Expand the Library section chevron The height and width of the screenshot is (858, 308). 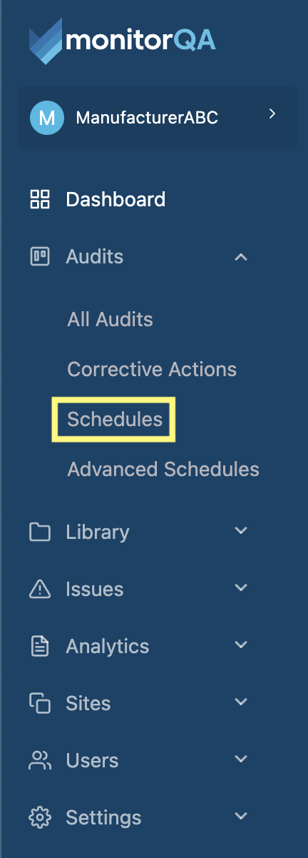tap(241, 531)
